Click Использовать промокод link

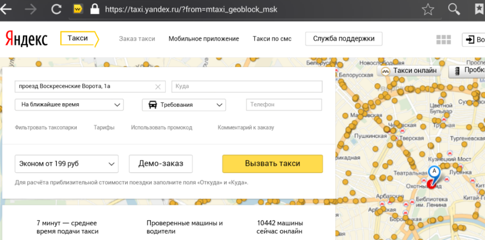tap(162, 128)
